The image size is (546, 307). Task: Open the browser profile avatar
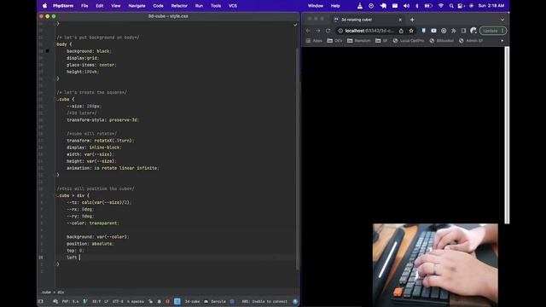click(473, 31)
